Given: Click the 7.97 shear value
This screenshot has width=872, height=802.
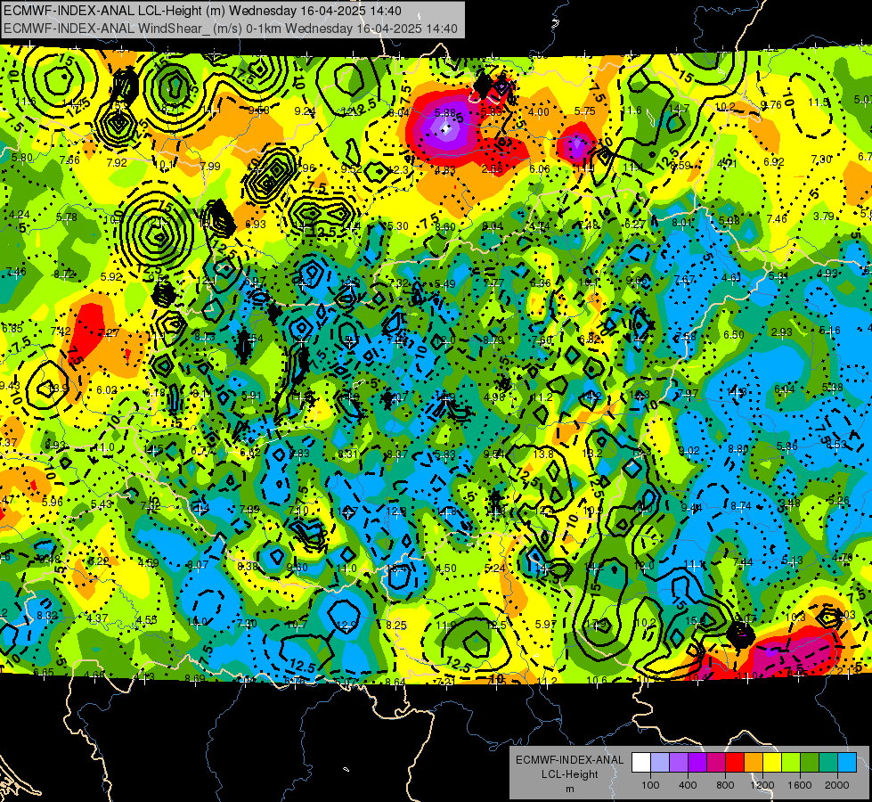Looking at the screenshot, I should click(688, 394).
